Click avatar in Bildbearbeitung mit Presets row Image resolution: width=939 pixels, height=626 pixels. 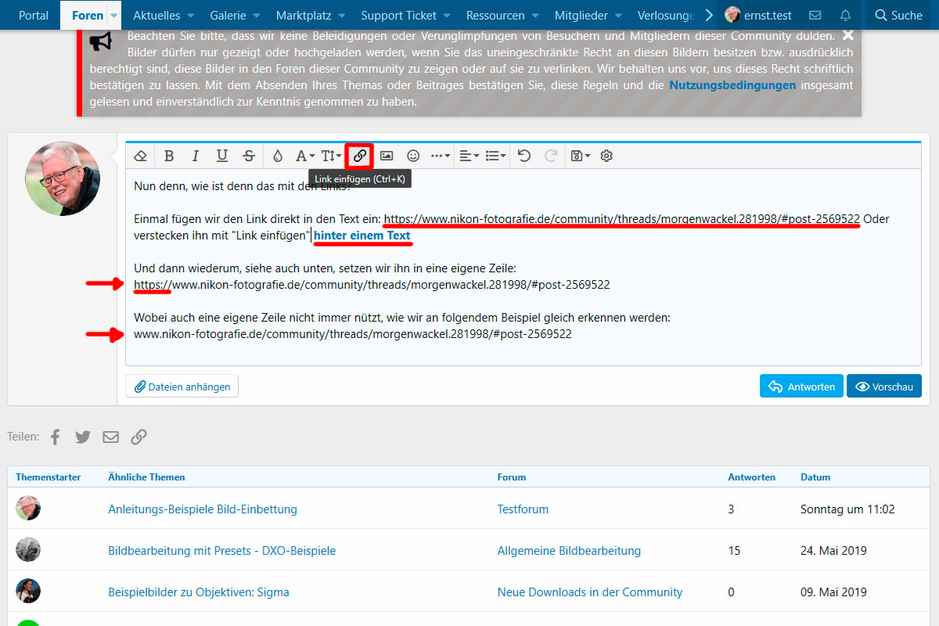(x=28, y=550)
